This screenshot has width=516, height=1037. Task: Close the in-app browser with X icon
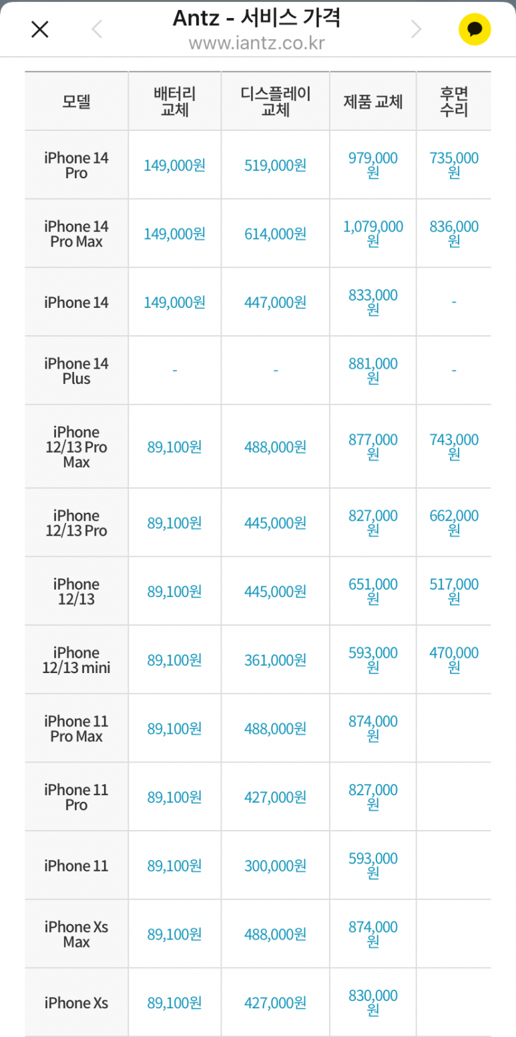(40, 29)
